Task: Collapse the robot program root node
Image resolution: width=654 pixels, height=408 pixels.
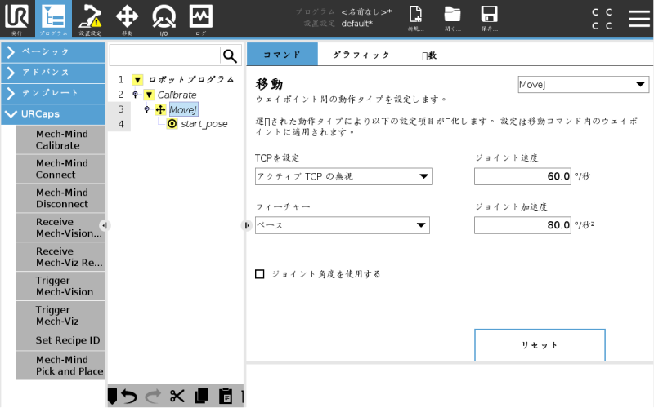Action: pos(137,79)
